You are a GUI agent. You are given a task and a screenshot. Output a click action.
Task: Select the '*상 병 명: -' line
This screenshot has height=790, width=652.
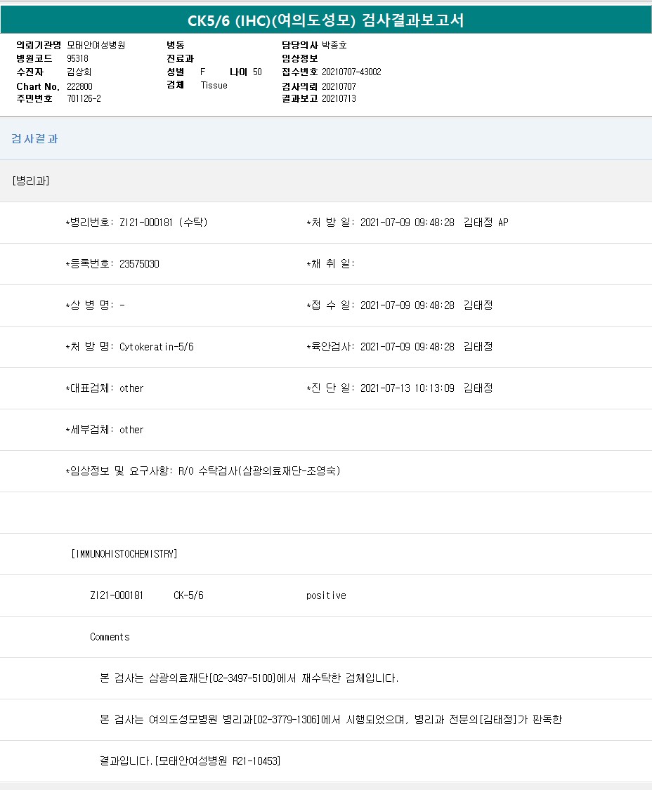[95, 305]
